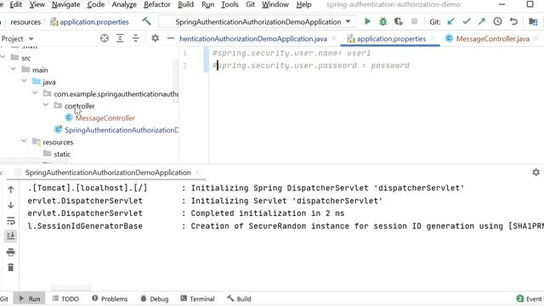Screen dimensions: 544x306
Task: Open the Analyze menu
Action: (124, 4)
